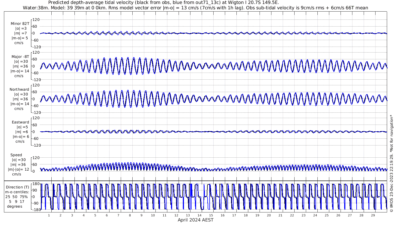This screenshot has width=395, height=226.
Task: Click the 'Eastward' panel label
Action: click(x=20, y=122)
